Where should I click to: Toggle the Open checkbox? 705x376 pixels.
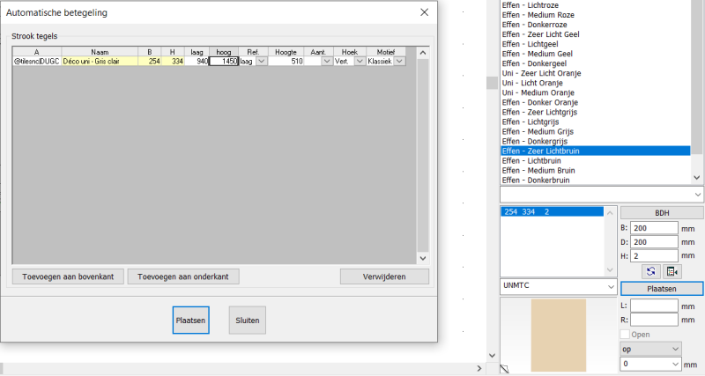[x=626, y=335]
